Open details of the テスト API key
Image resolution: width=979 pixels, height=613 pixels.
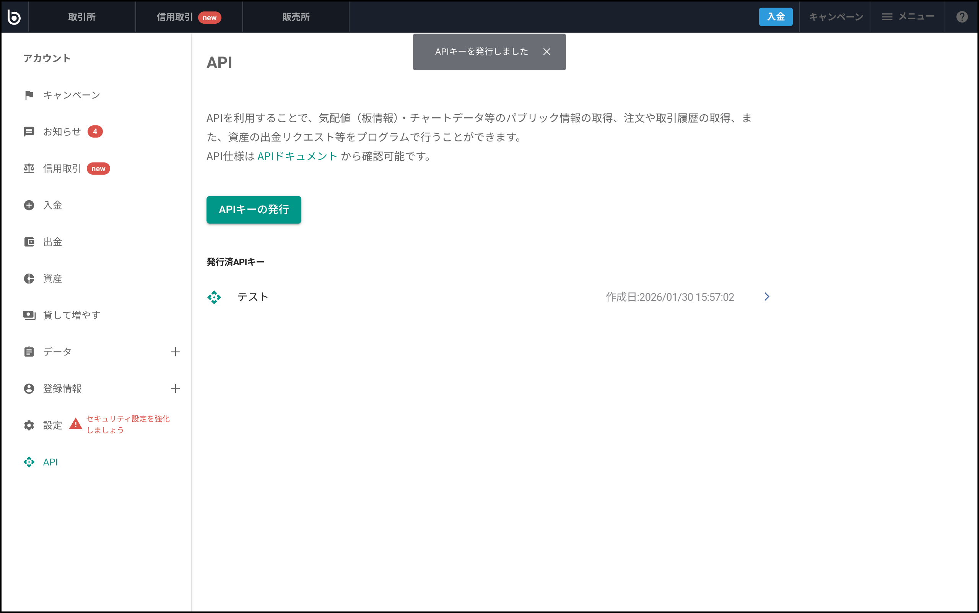coord(766,297)
